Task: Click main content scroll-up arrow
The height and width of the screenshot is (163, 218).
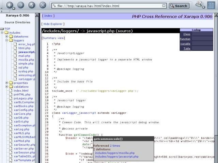Action: pos(216,15)
